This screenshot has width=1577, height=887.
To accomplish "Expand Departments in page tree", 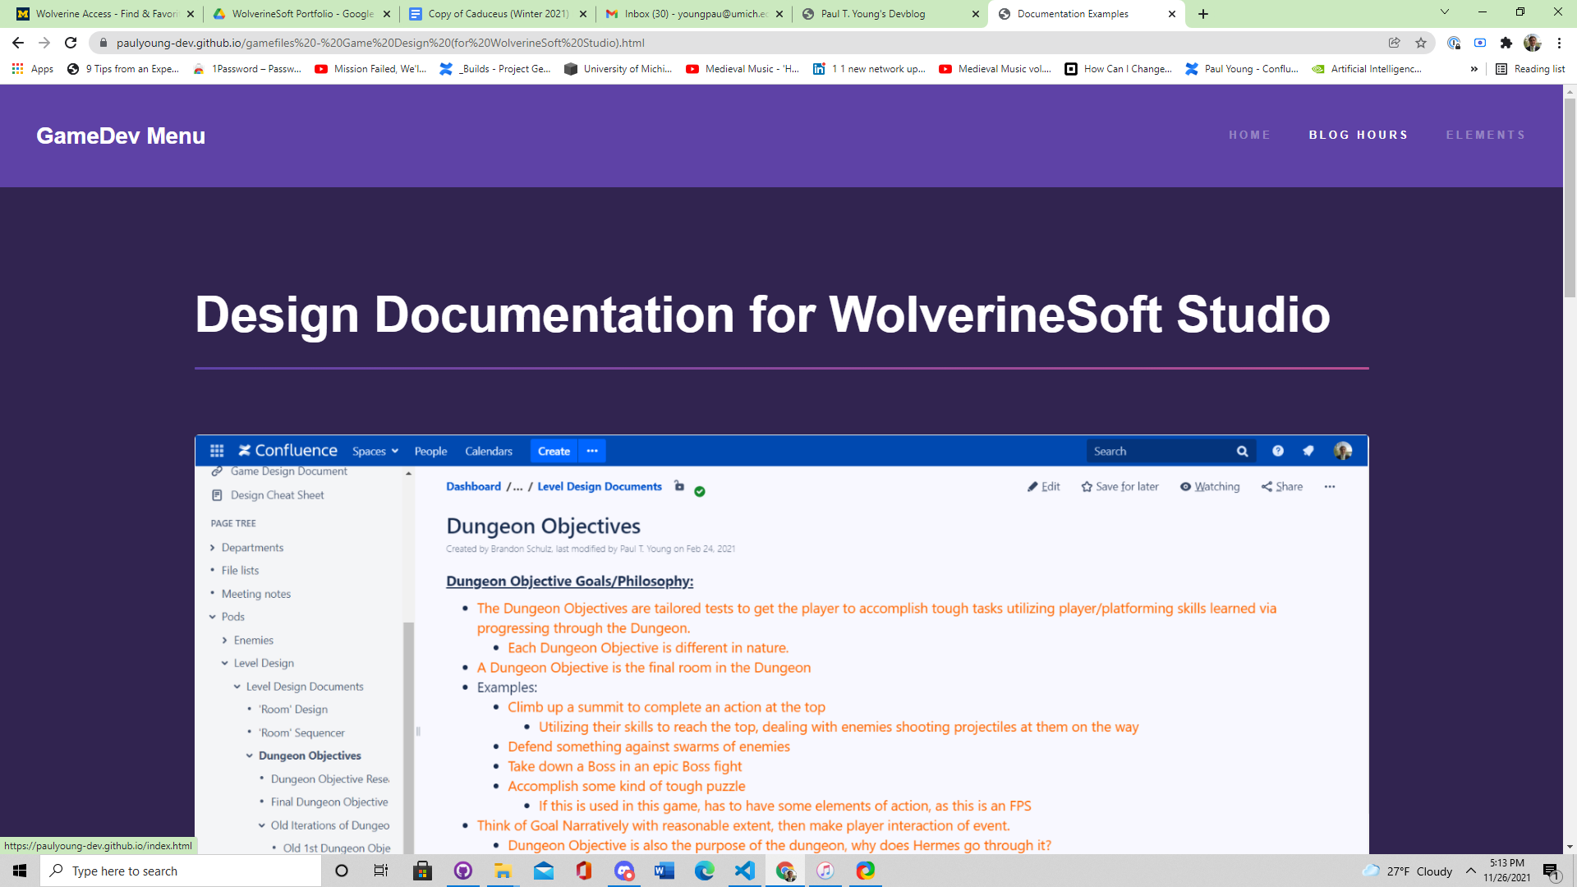I will tap(212, 548).
